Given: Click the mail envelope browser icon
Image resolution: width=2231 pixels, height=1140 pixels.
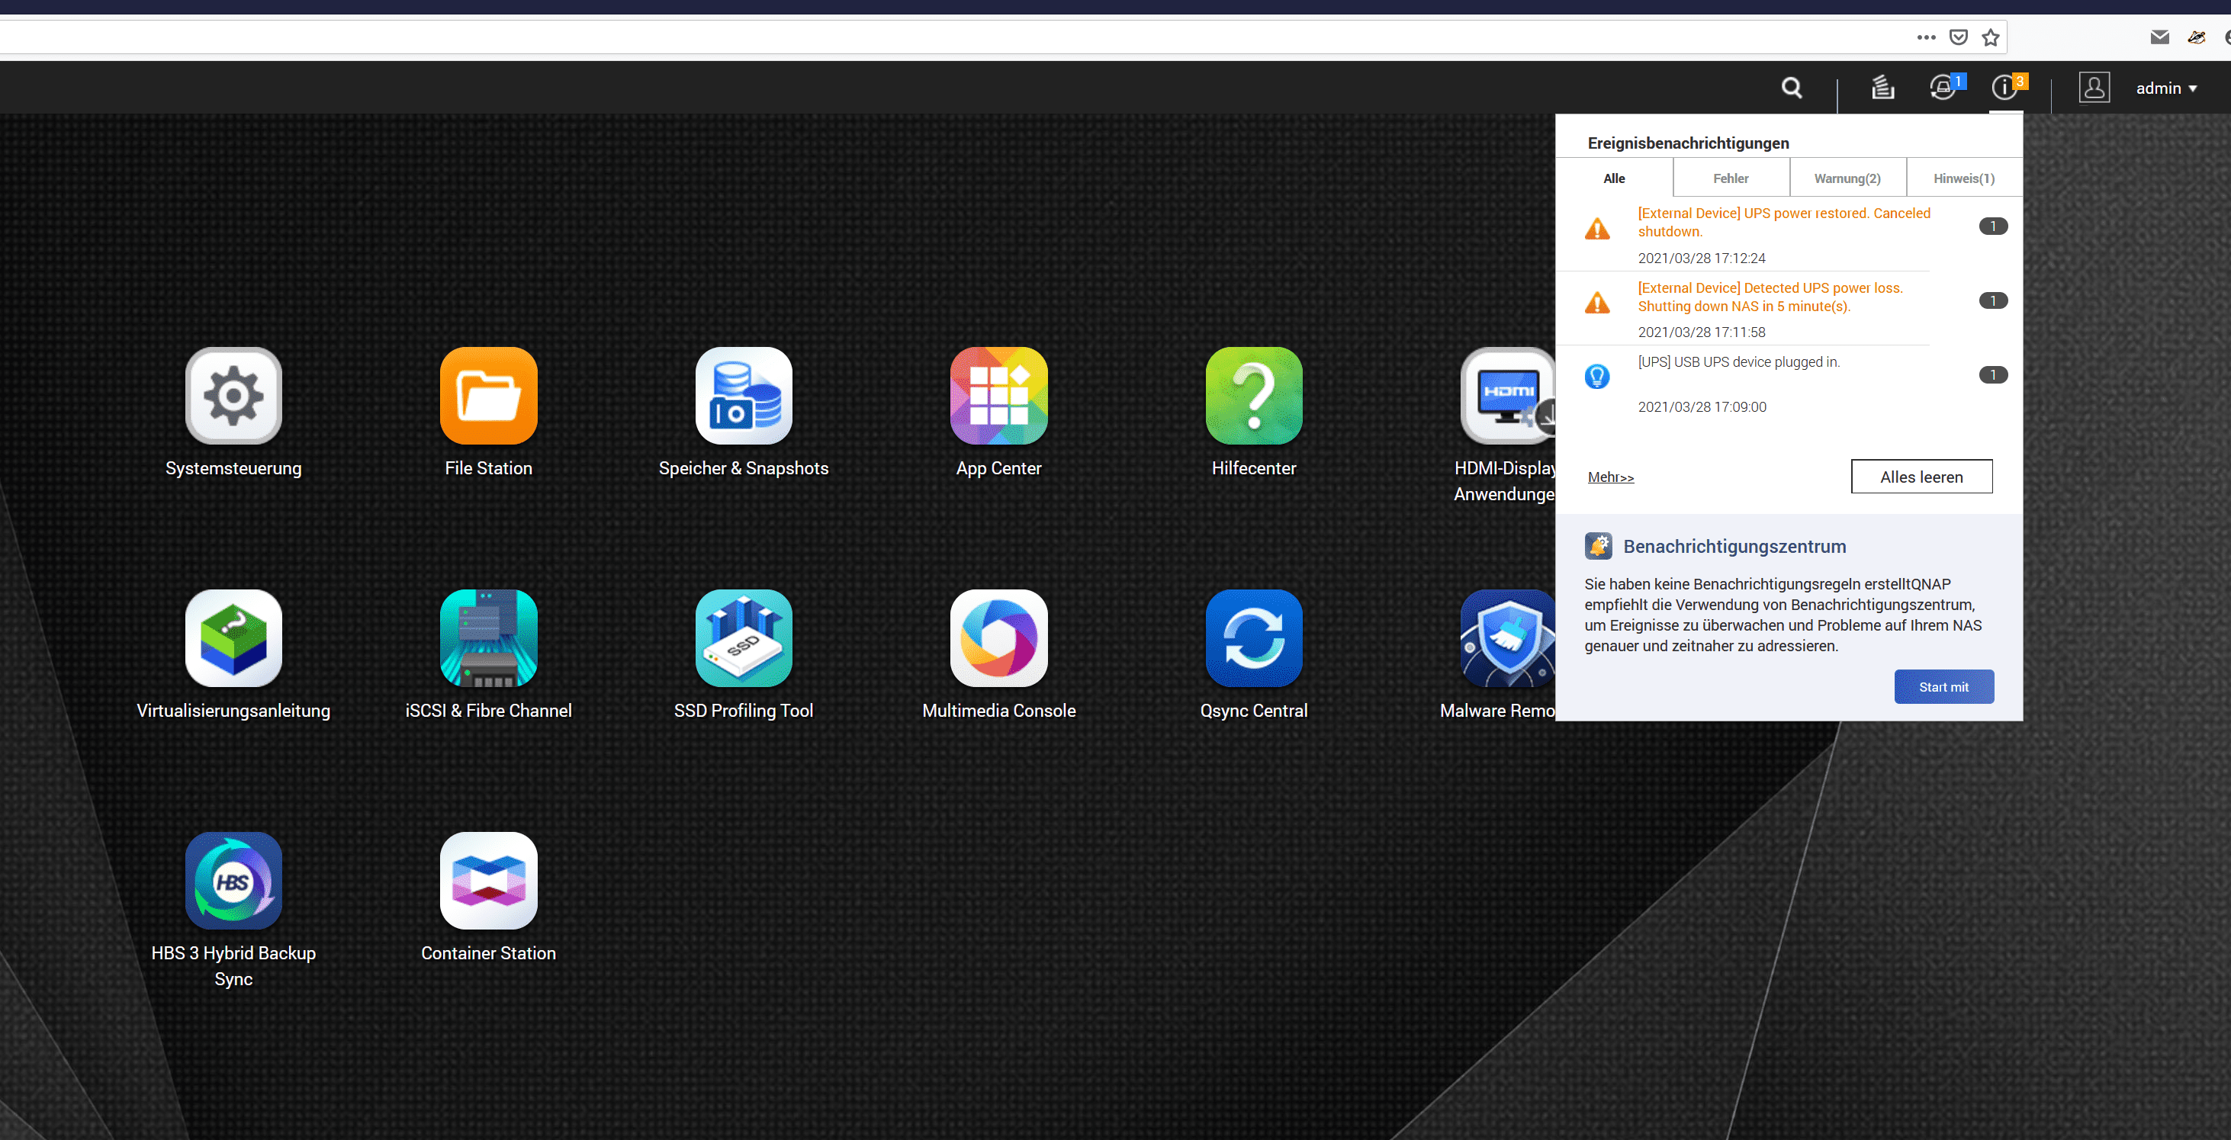Looking at the screenshot, I should pyautogui.click(x=2159, y=37).
